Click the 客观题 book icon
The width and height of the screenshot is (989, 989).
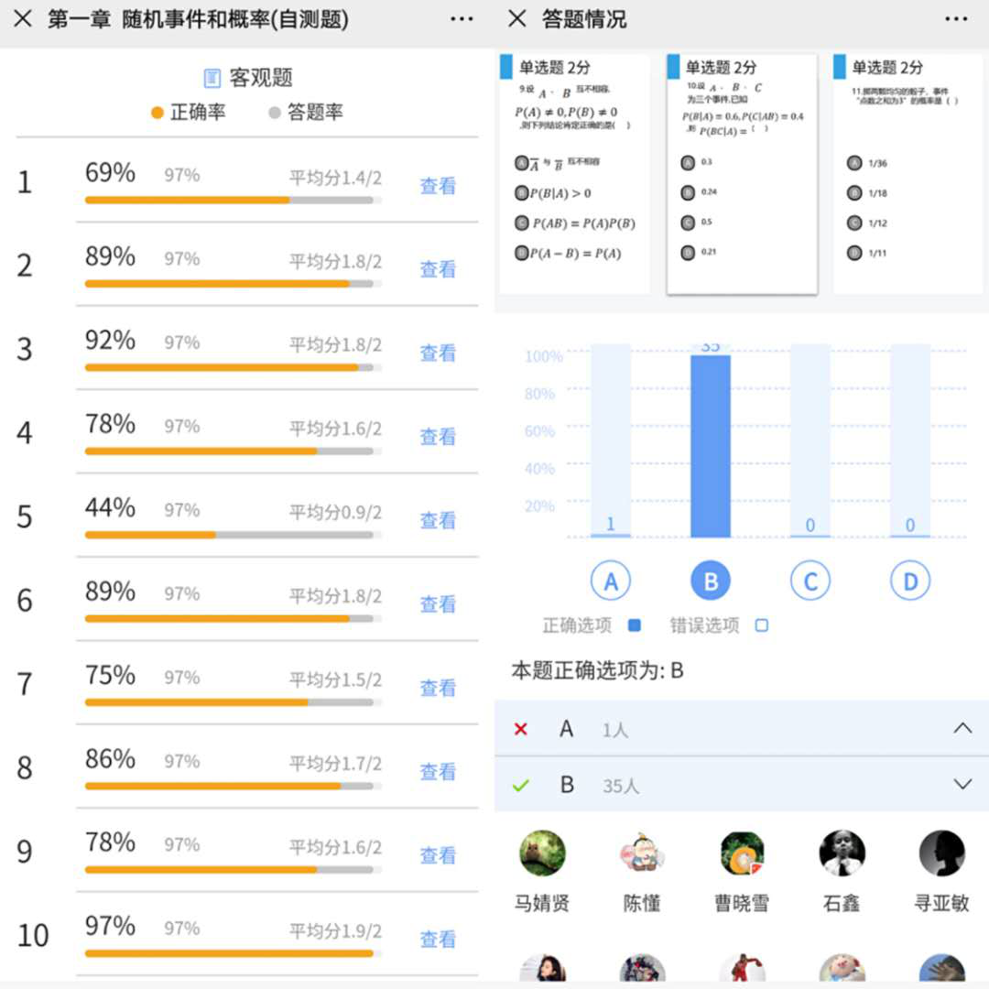[x=212, y=77]
